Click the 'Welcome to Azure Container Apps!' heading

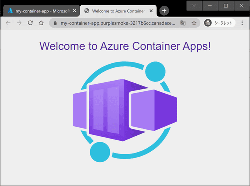click(125, 46)
